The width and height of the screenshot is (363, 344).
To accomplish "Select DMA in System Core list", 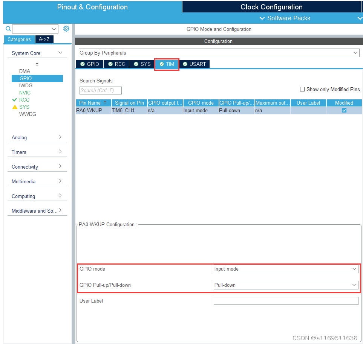I will point(25,71).
